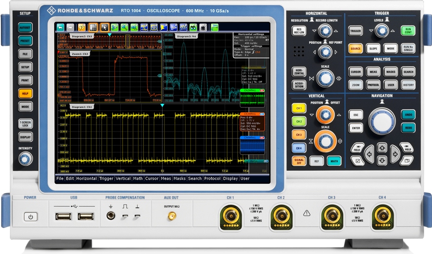Select the Diagram3: M4 tab label
This screenshot has height=254, width=432.
point(186,36)
